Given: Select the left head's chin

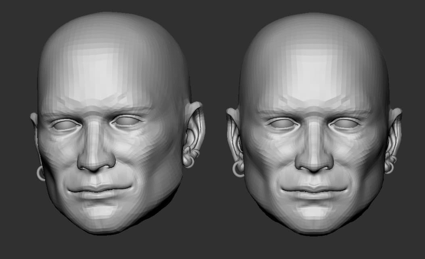Looking at the screenshot, I should point(99,214).
